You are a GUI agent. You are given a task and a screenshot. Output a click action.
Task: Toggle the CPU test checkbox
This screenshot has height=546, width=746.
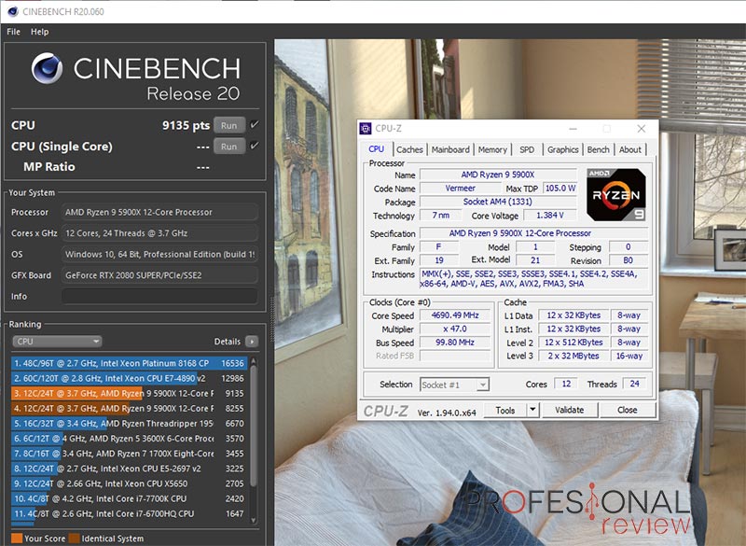point(255,125)
